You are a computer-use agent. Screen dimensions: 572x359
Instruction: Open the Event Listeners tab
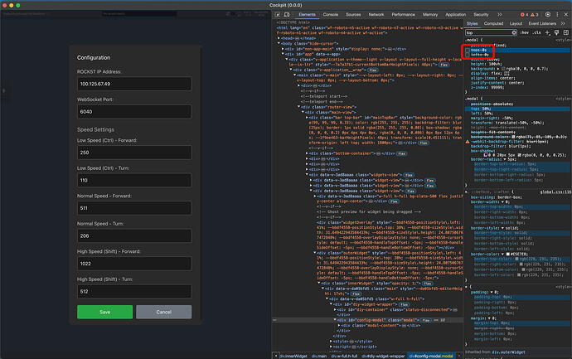pyautogui.click(x=542, y=23)
